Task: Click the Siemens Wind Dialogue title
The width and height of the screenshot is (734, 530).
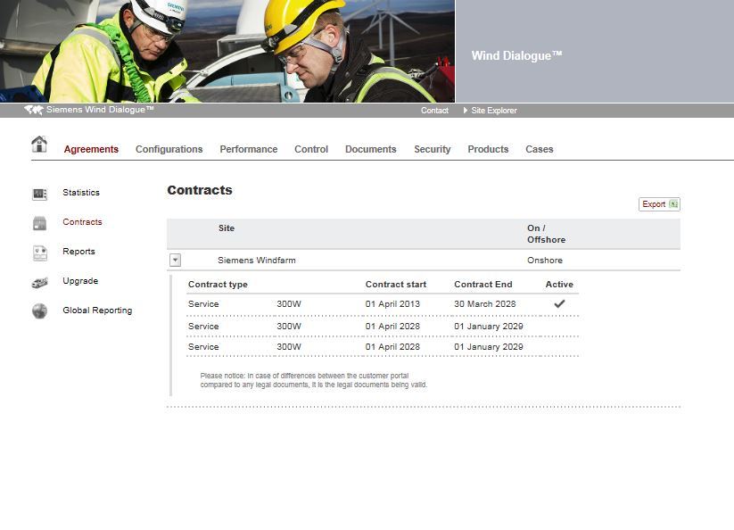Action: (x=100, y=110)
